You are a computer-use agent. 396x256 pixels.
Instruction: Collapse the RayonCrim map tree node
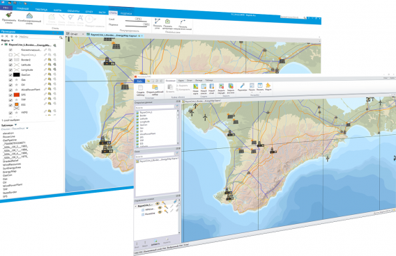(2, 45)
